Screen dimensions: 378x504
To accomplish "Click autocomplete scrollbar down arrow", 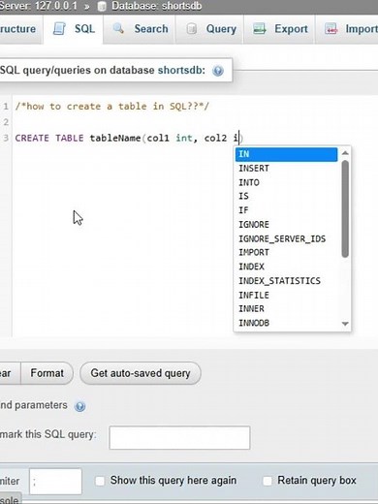I will point(345,324).
